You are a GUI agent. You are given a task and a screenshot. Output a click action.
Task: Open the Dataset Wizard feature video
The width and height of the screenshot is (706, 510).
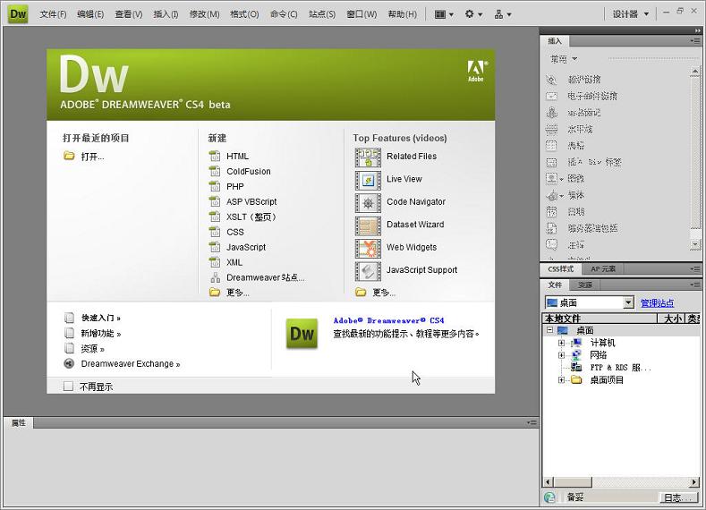point(399,225)
